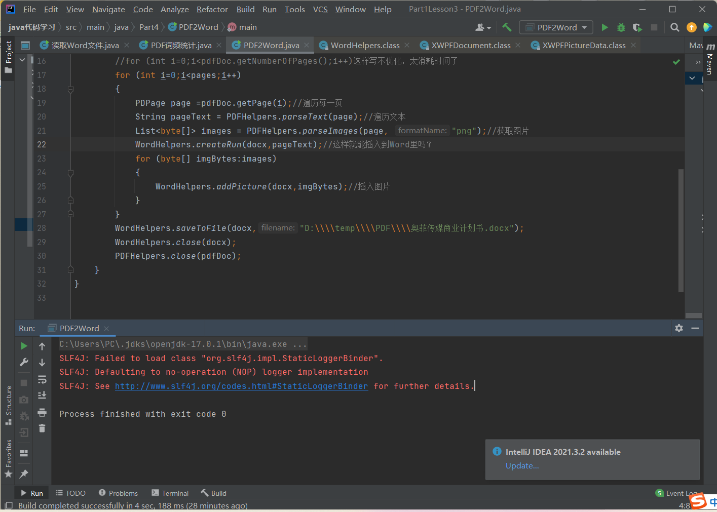Start debugging with the bug icon
This screenshot has width=717, height=512.
[621, 27]
